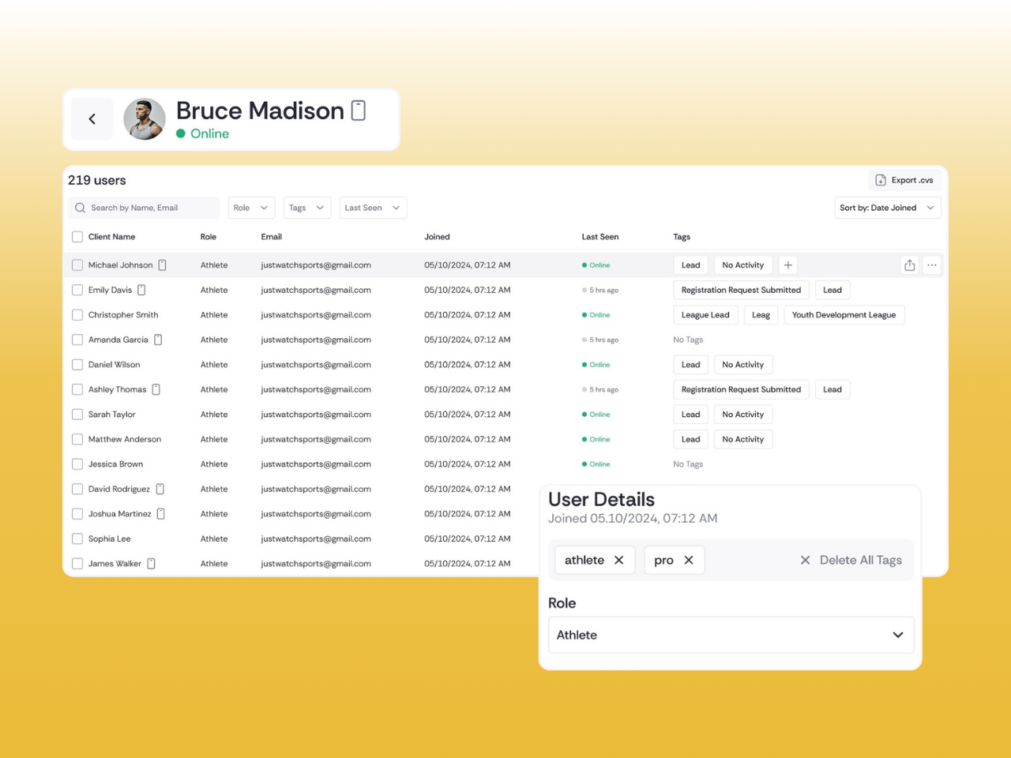The height and width of the screenshot is (758, 1011).
Task: Open the share icon on Michael Johnson's row
Action: 909,265
